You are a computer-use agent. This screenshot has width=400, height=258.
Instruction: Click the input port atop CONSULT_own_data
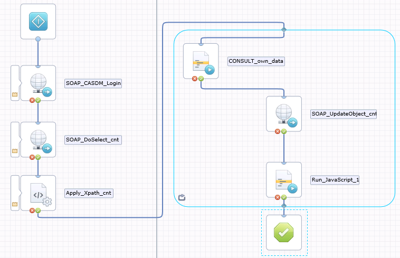coord(201,44)
